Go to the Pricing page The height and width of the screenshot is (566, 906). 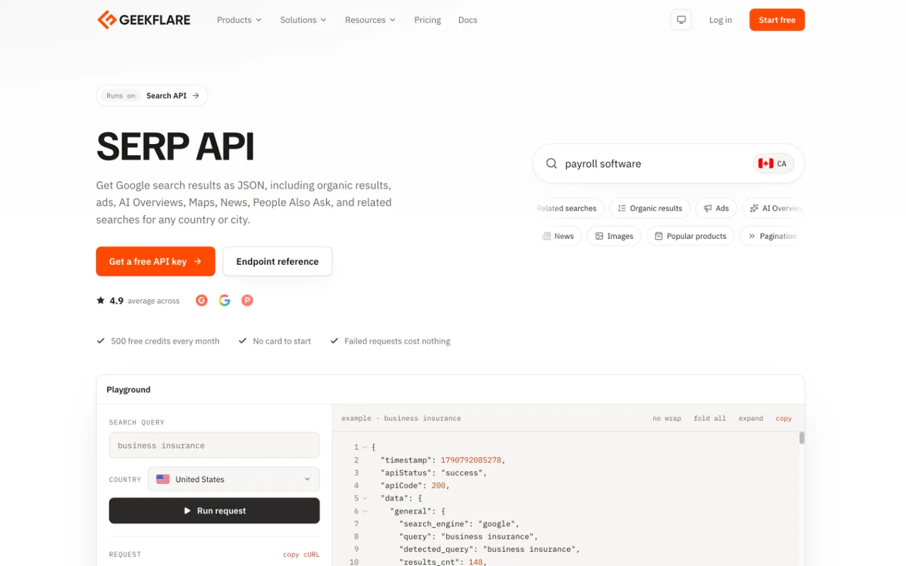pos(427,20)
